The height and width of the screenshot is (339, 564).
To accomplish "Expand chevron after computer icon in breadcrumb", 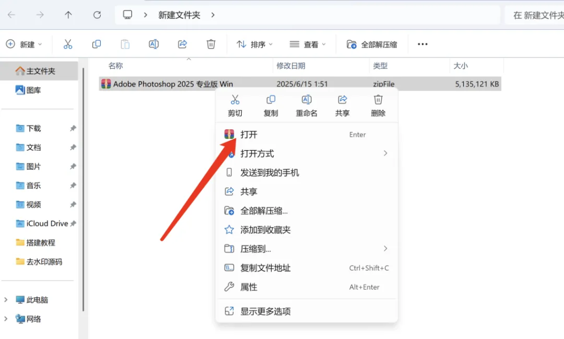I will 145,15.
